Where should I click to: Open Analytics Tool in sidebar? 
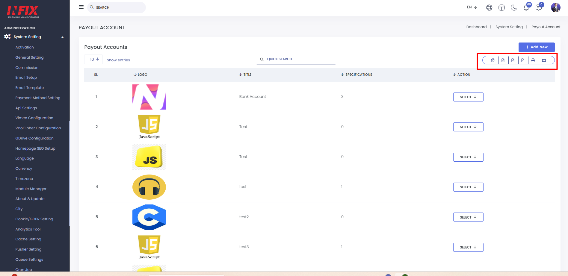(28, 229)
